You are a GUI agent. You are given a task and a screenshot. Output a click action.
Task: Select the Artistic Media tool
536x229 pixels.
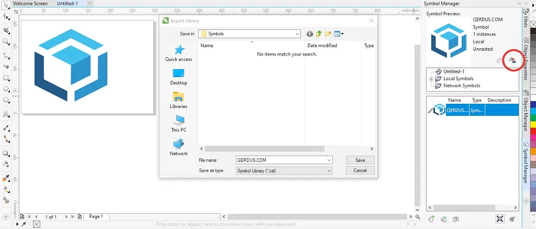pyautogui.click(x=6, y=67)
